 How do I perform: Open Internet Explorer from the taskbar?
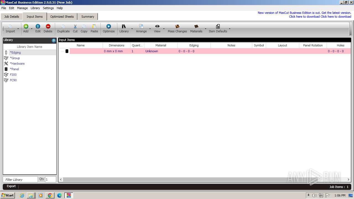(22, 195)
